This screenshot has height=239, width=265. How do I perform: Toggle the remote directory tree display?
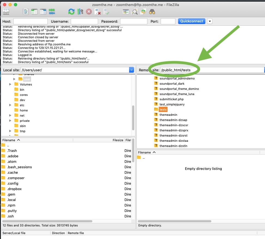coord(43,12)
